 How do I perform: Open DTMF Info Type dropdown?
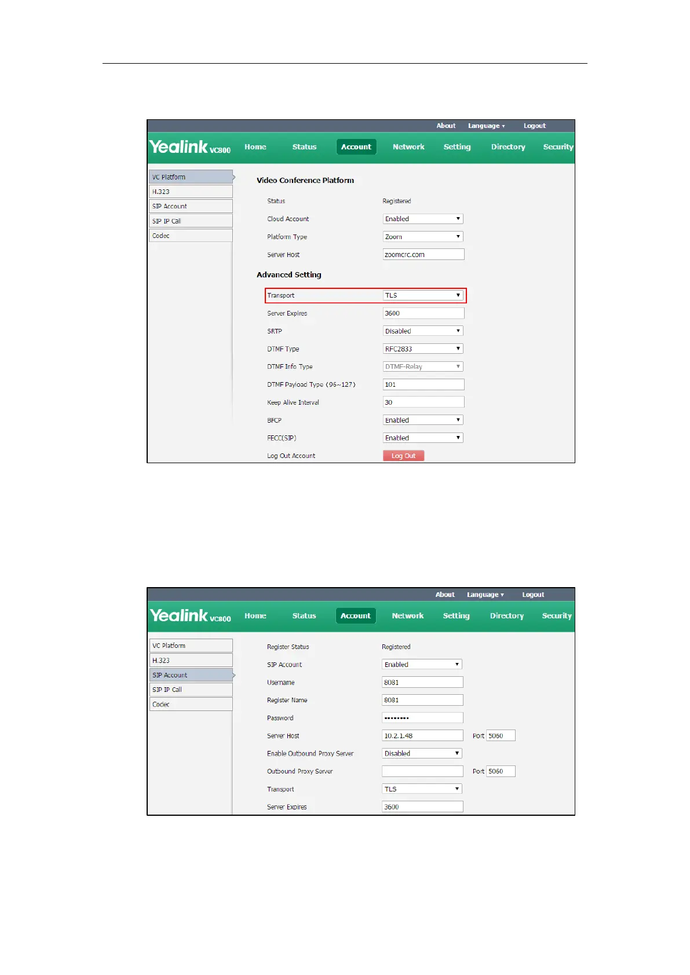click(x=423, y=366)
